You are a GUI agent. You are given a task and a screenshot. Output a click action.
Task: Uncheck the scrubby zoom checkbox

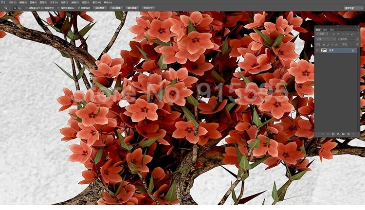[79, 8]
